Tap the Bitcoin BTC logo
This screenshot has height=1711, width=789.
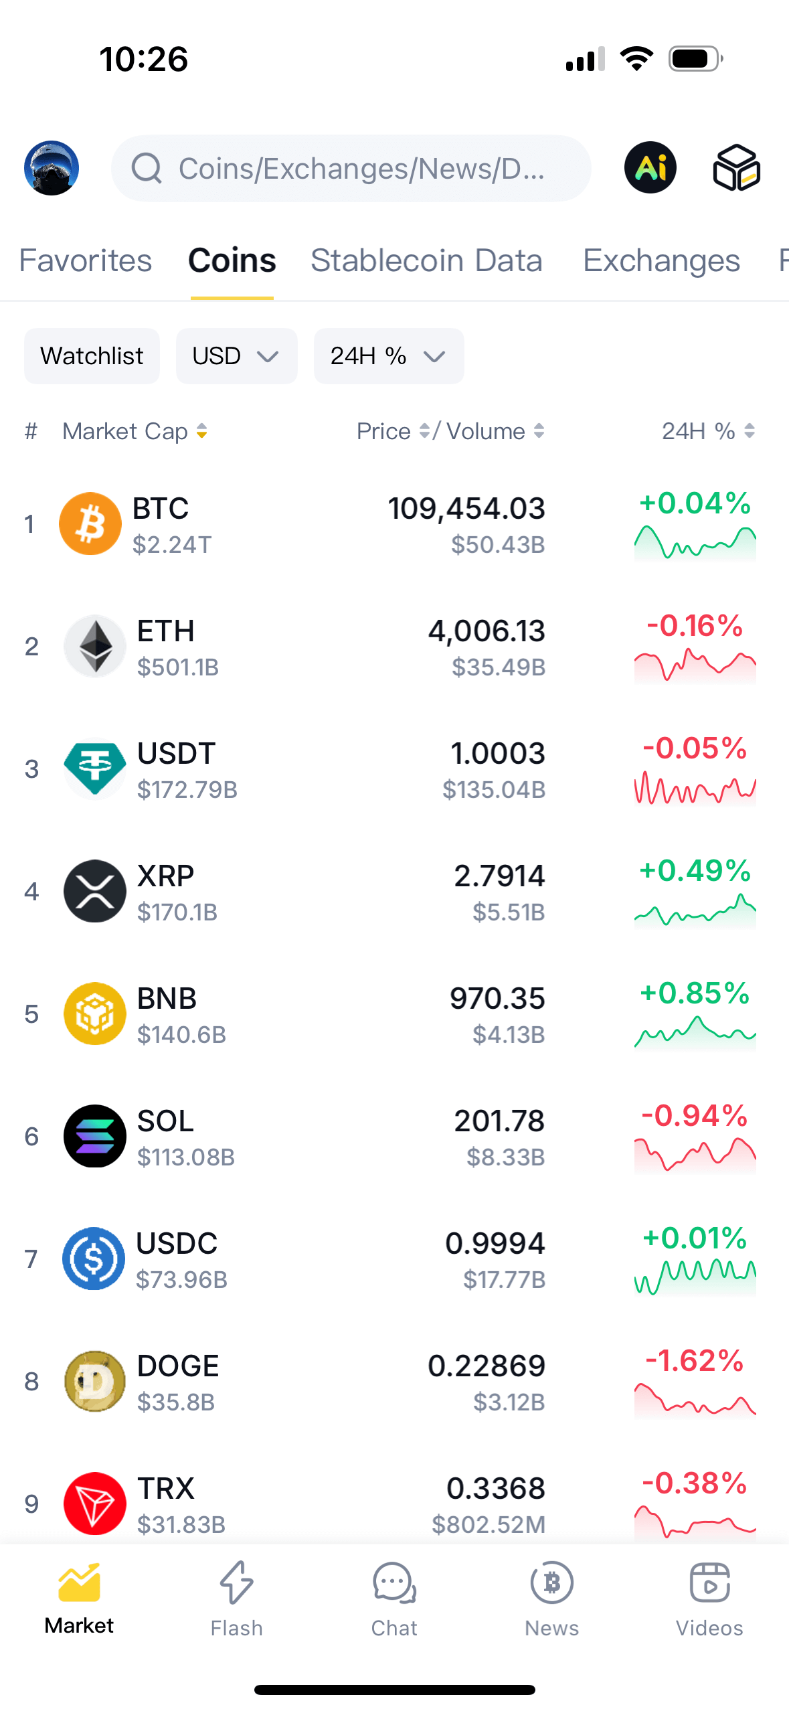[x=90, y=523]
